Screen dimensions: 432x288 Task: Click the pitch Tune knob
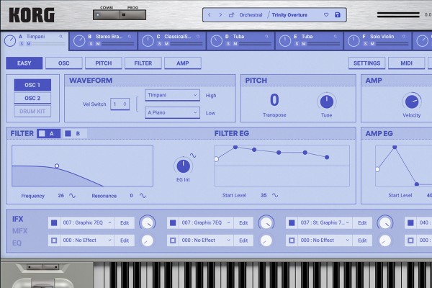[327, 102]
